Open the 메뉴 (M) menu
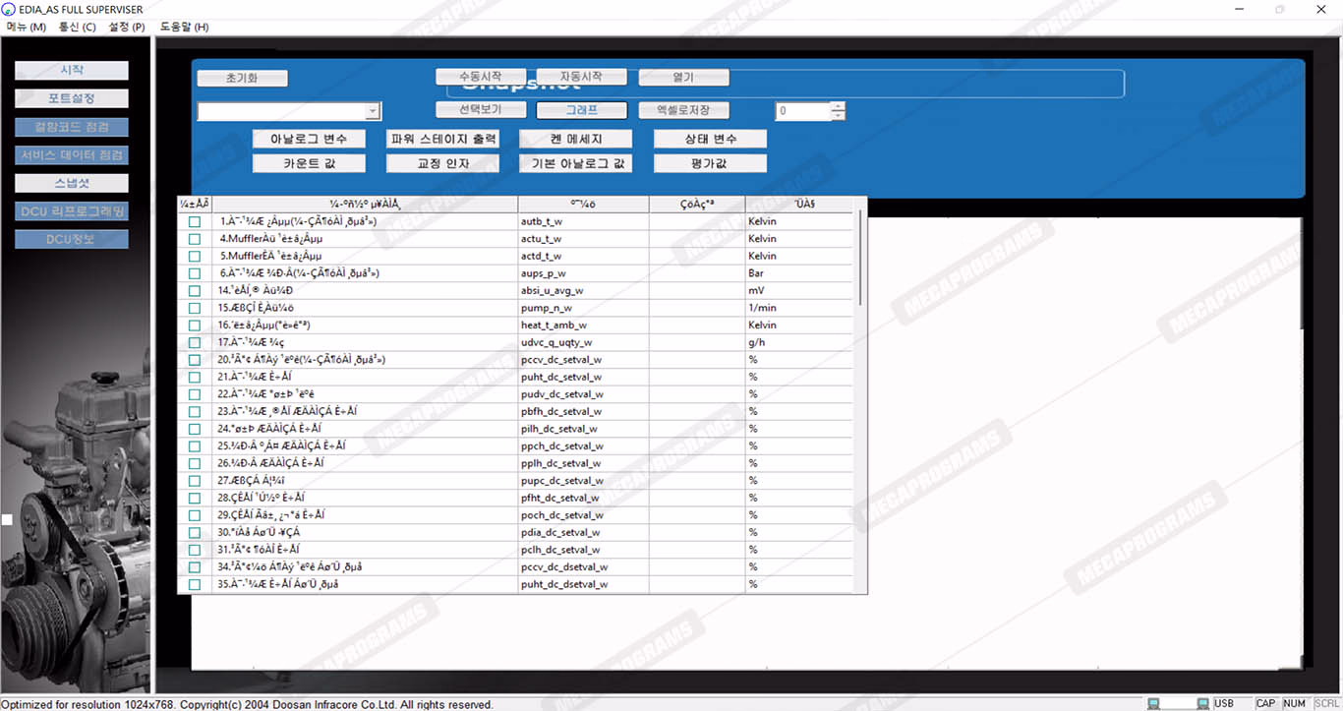Image resolution: width=1343 pixels, height=711 pixels. tap(27, 27)
